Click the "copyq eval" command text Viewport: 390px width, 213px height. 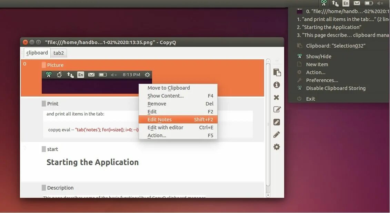click(93, 130)
